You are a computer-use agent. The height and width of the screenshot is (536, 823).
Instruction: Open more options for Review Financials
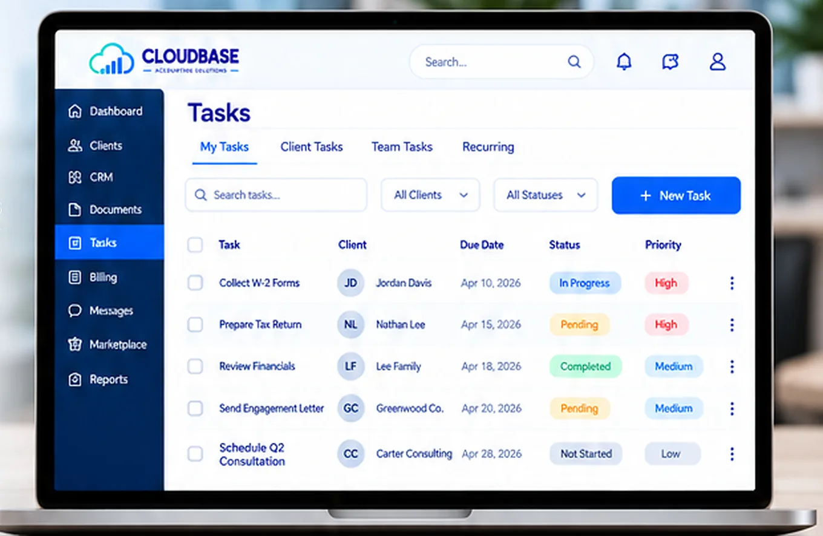(732, 366)
